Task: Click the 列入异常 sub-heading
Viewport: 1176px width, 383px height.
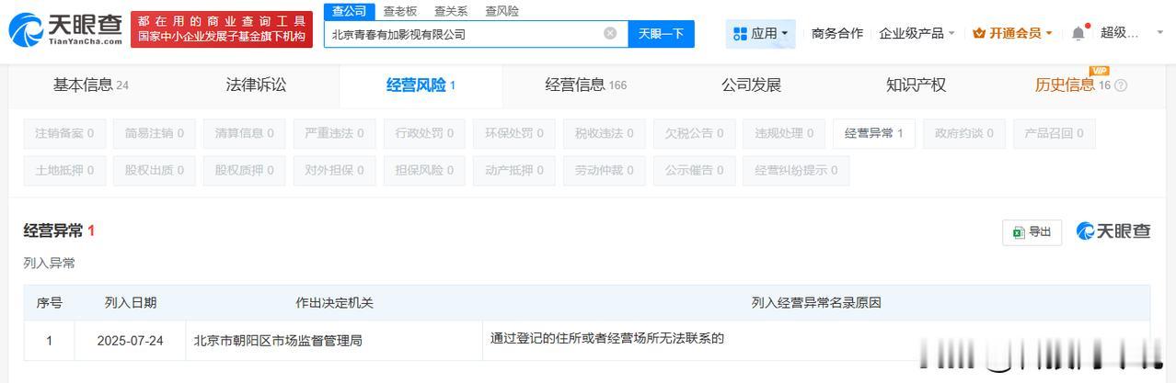Action: point(50,264)
